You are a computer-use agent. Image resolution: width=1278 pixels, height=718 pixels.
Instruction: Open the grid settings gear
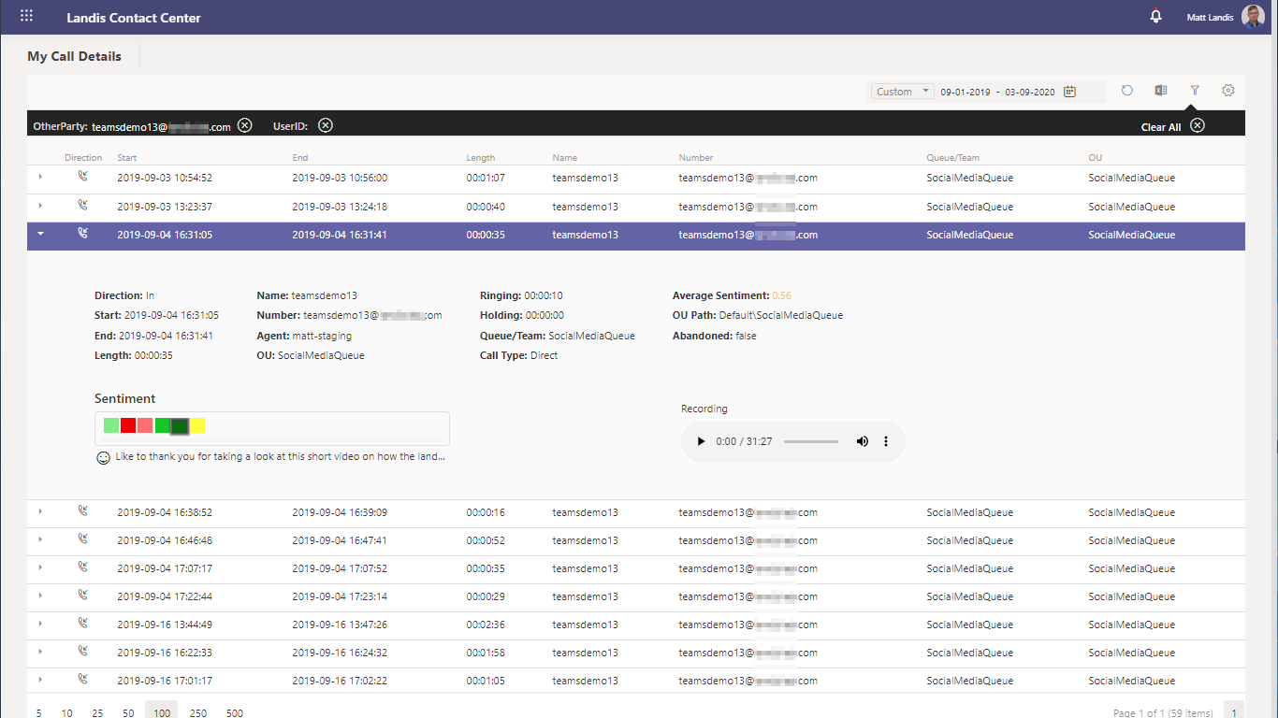[1228, 91]
